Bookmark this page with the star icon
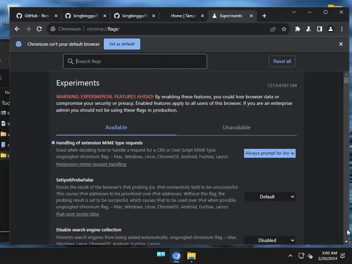 [284, 29]
